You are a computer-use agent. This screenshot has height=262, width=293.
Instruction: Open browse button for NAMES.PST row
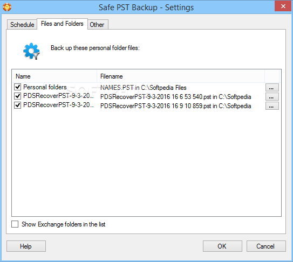[272, 88]
